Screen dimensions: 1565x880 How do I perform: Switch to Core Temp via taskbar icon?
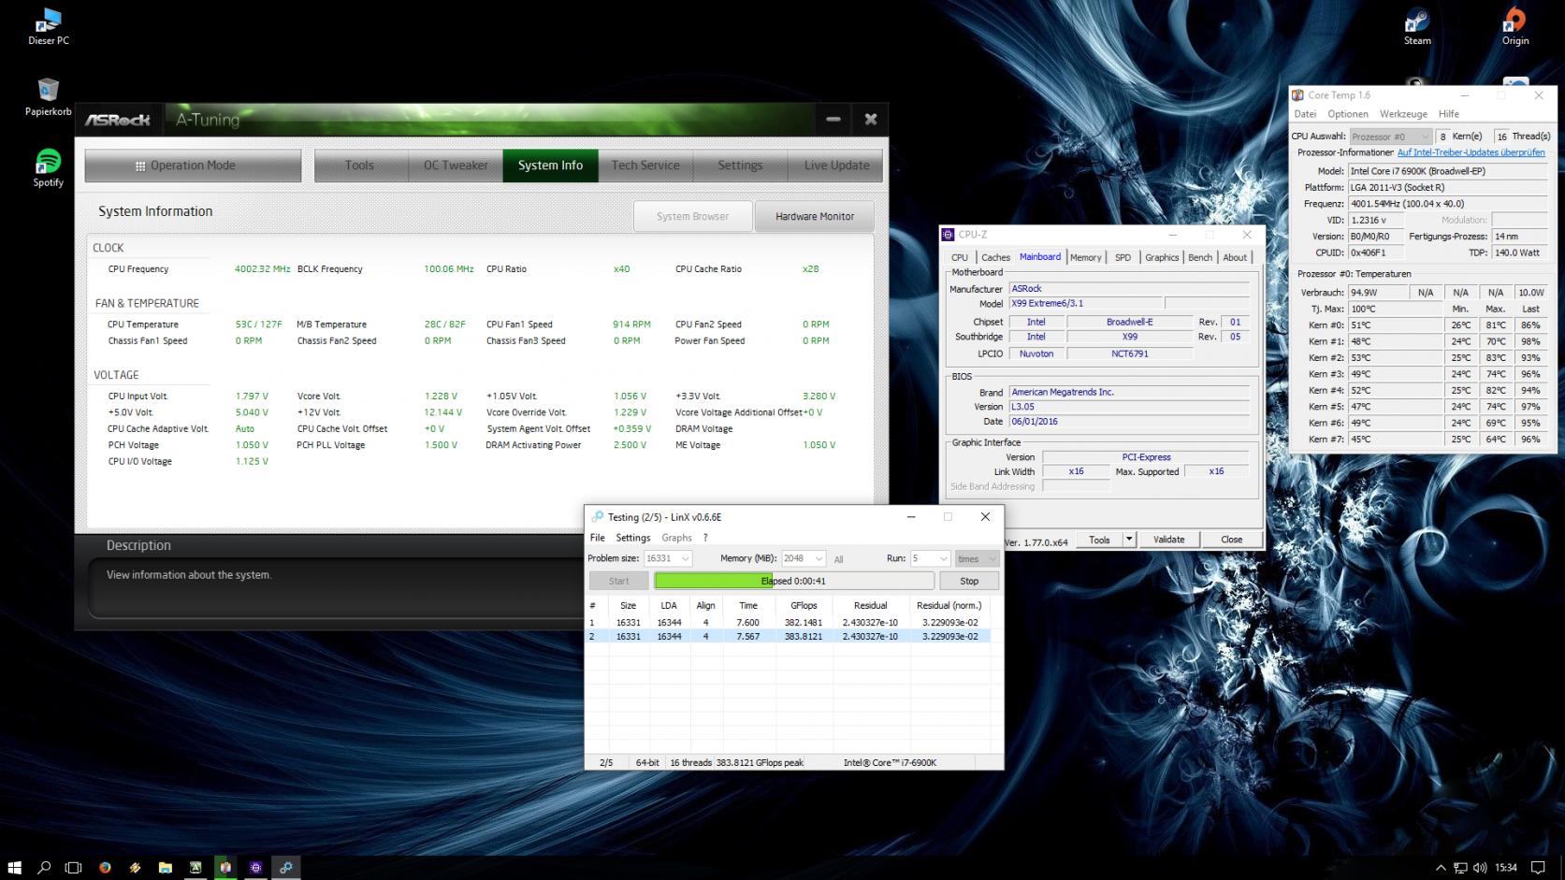225,867
